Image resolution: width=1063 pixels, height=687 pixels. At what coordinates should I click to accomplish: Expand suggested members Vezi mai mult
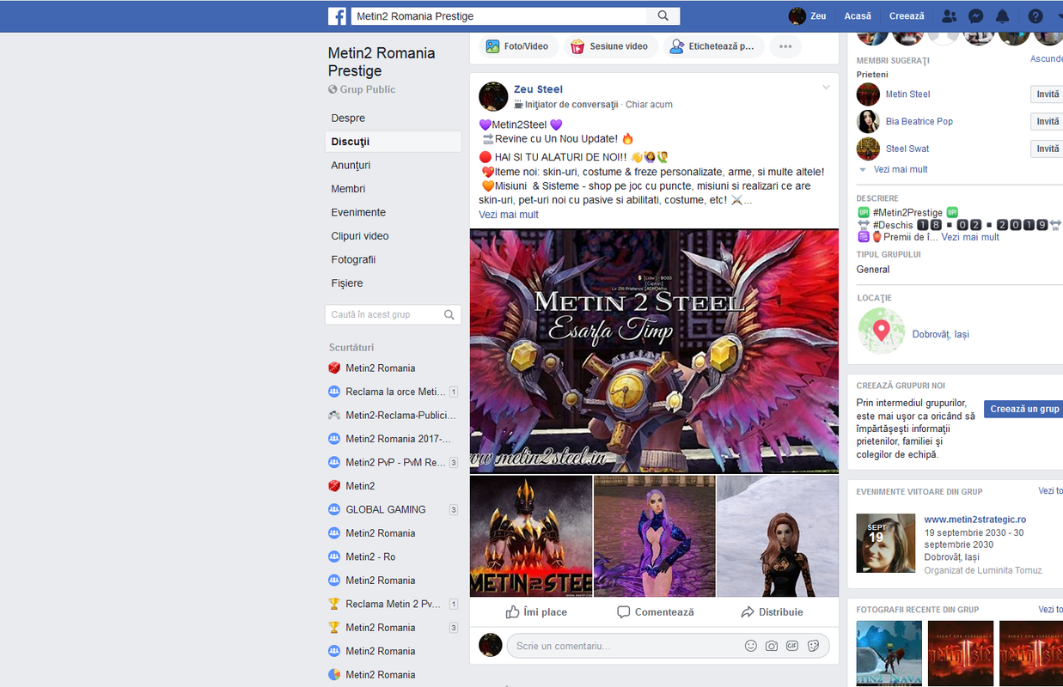[x=901, y=169]
